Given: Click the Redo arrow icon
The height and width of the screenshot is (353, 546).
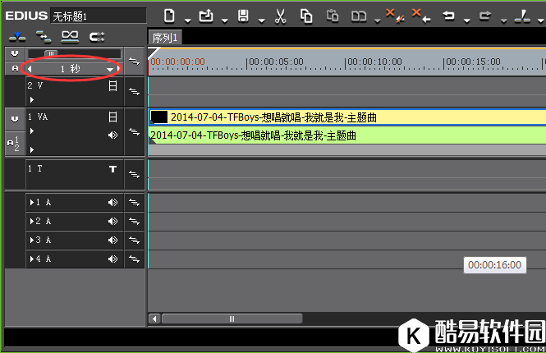Looking at the screenshot, I should (484, 16).
